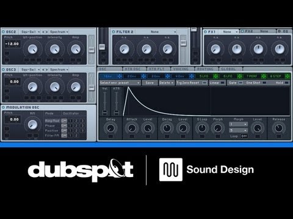The height and width of the screenshot is (219, 293).
Task: Click the envelope preset Save button
Action: [150, 83]
